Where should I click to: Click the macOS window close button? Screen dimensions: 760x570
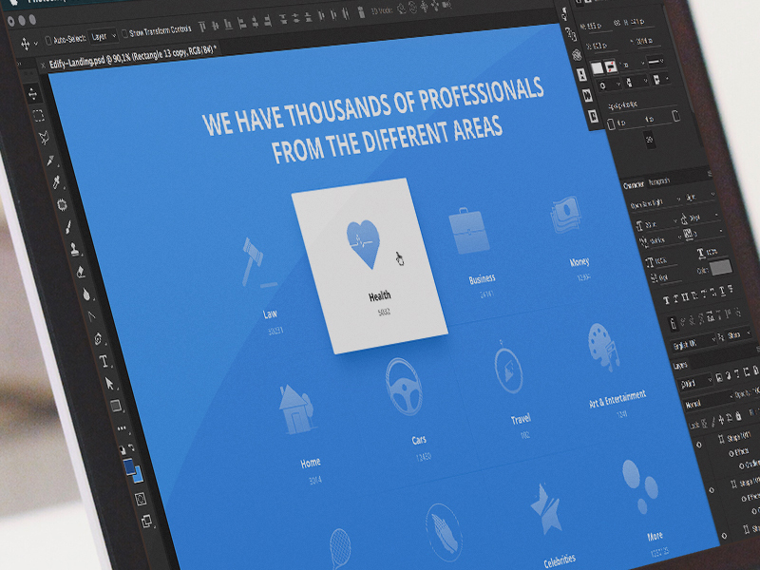10,21
